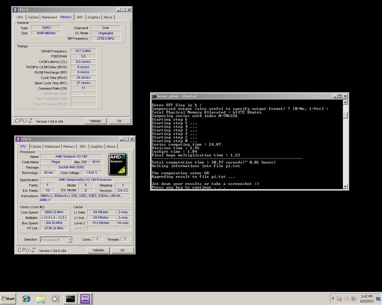Click the CPU-Z logo in CPU window title bar
Viewport: 382px width, 305px height.
18,139
